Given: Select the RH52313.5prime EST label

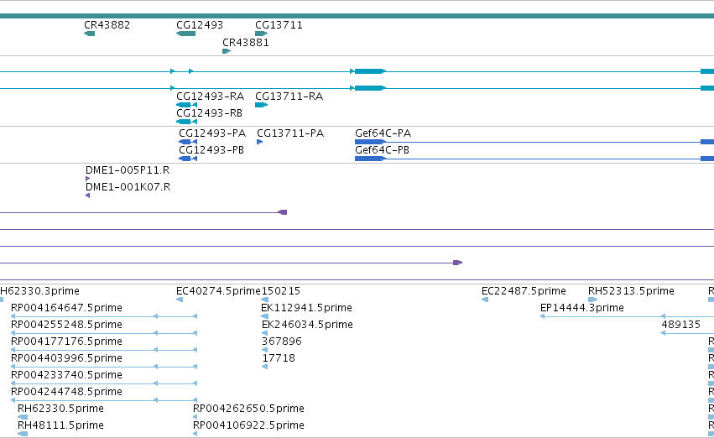Looking at the screenshot, I should tap(631, 290).
